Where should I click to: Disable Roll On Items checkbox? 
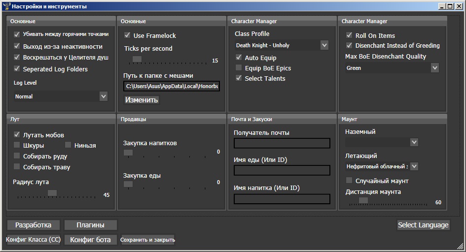(349, 35)
